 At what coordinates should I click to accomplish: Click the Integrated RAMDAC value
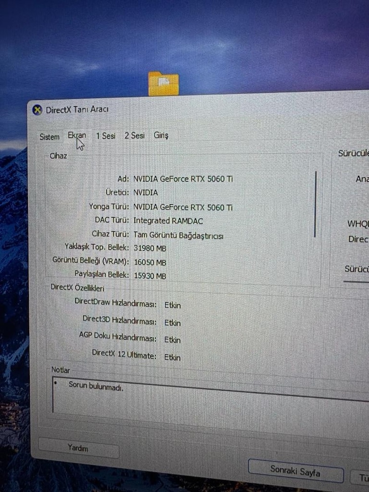pos(168,221)
